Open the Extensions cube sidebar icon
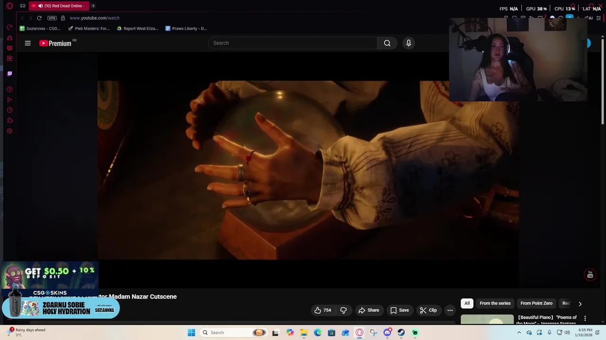Viewport: 606px width, 340px height. (9, 120)
